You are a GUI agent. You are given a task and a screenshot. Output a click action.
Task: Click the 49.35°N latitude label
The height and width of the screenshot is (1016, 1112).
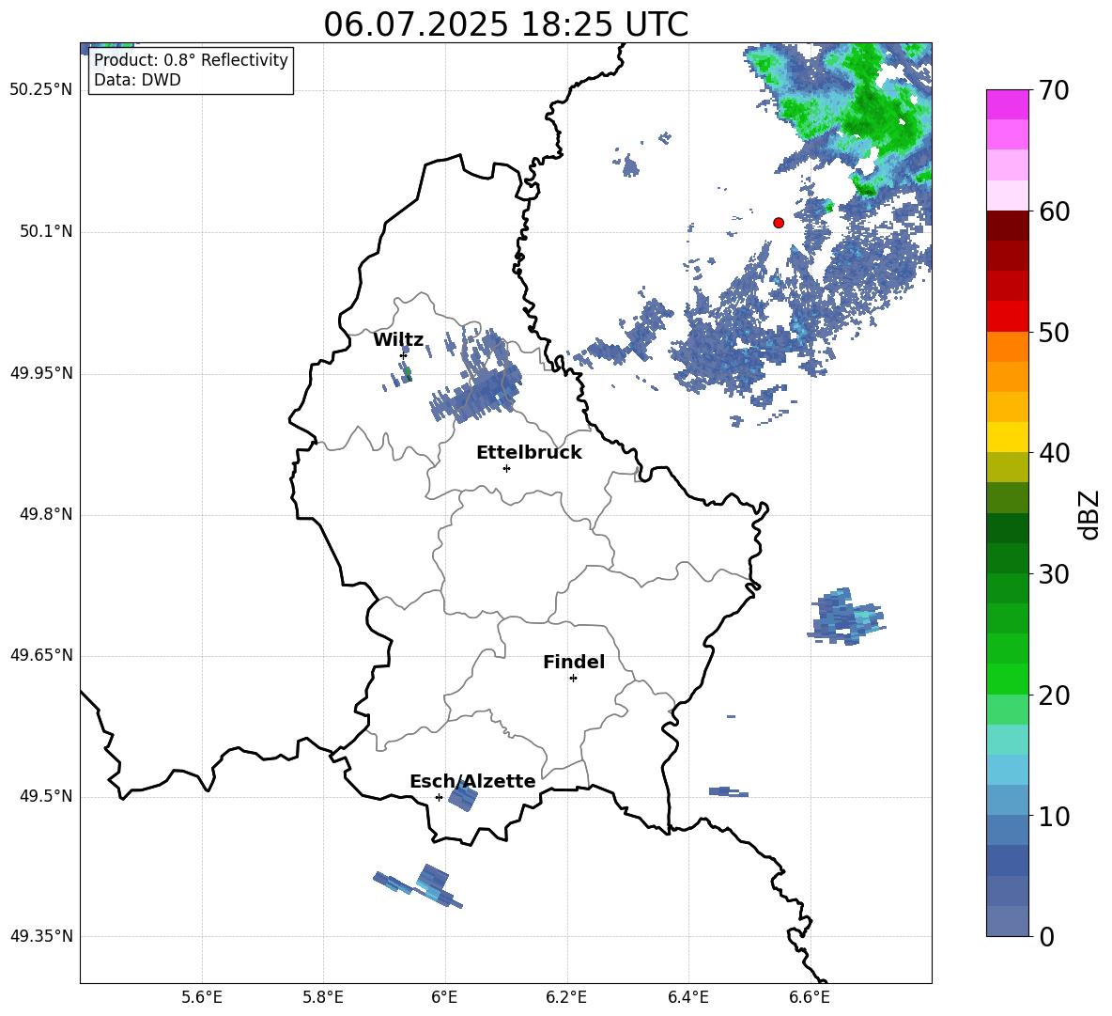(x=41, y=936)
